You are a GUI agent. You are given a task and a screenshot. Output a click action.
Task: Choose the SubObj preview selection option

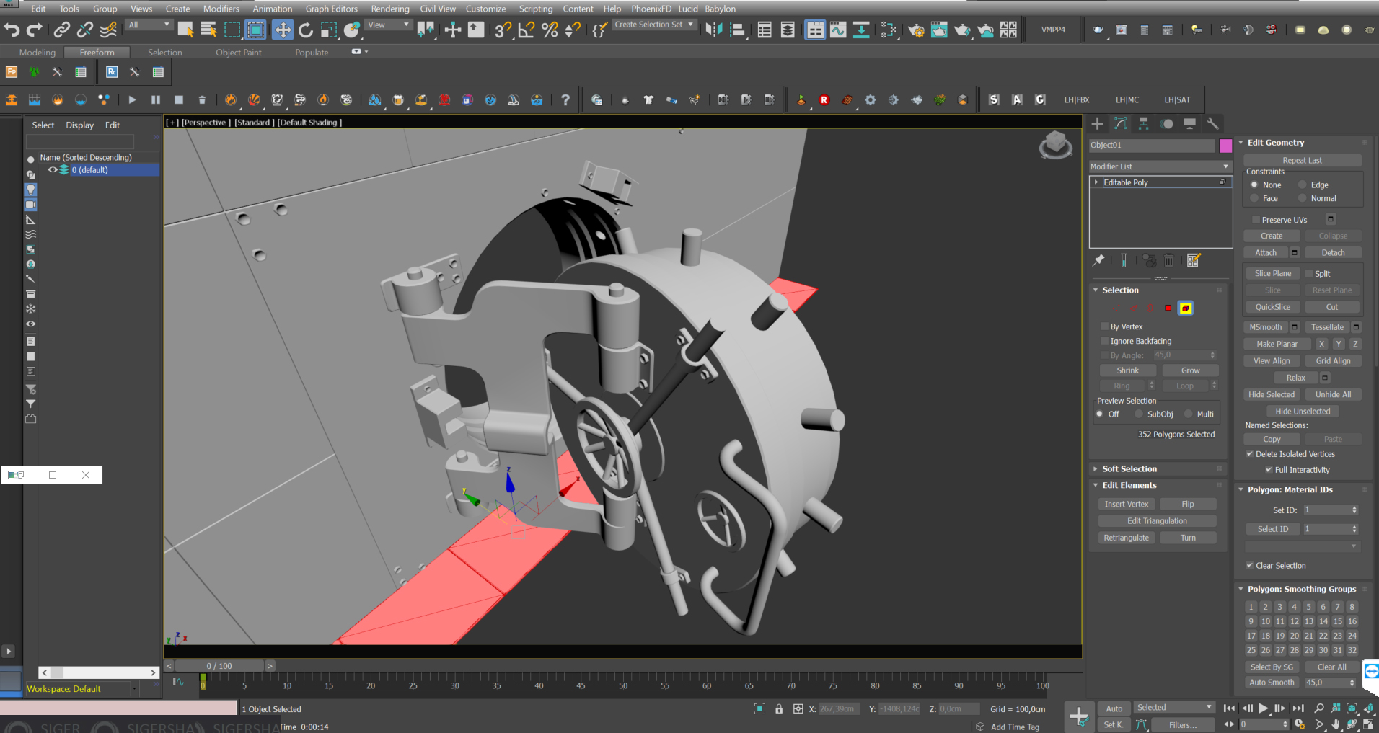pos(1139,414)
